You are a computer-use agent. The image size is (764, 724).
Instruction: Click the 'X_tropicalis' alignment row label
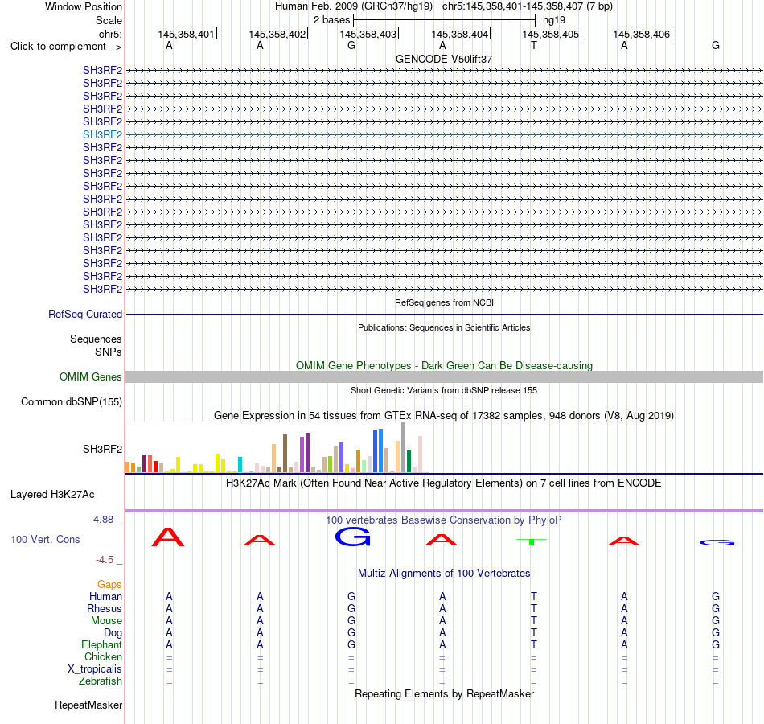tap(95, 669)
